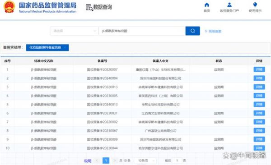The image size is (271, 165).
Task: Click the 状态 column header
Action: tap(219, 61)
